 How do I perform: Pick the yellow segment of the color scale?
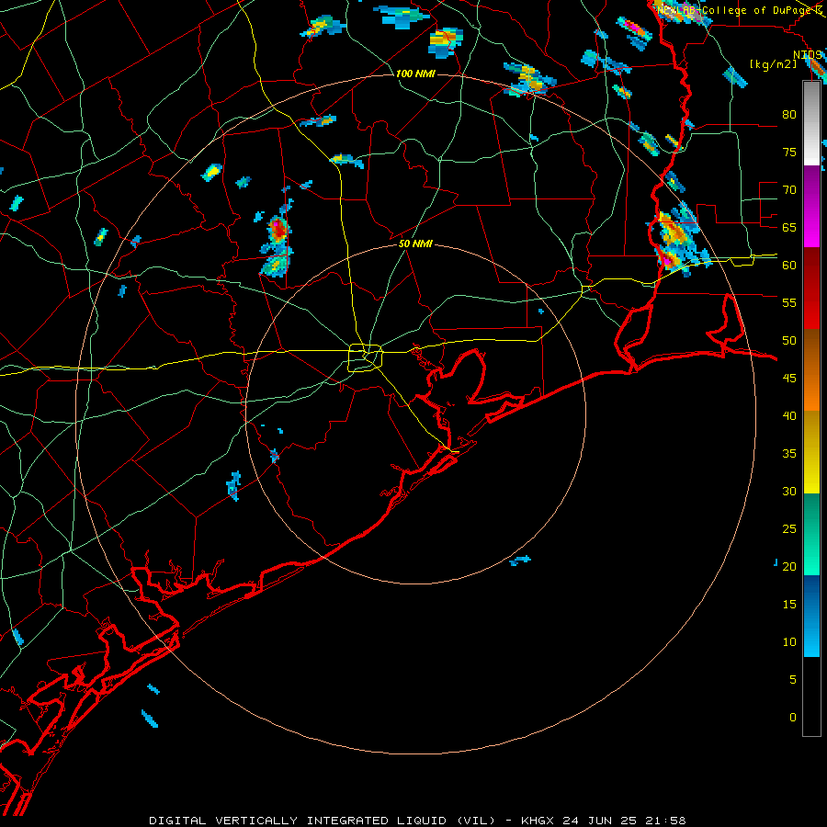(811, 452)
